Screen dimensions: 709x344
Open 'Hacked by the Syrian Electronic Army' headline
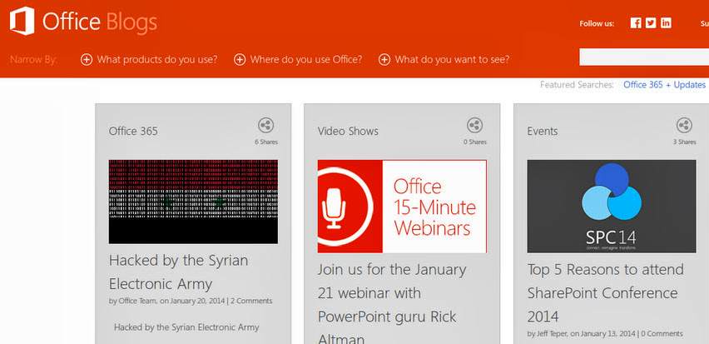[x=178, y=272]
